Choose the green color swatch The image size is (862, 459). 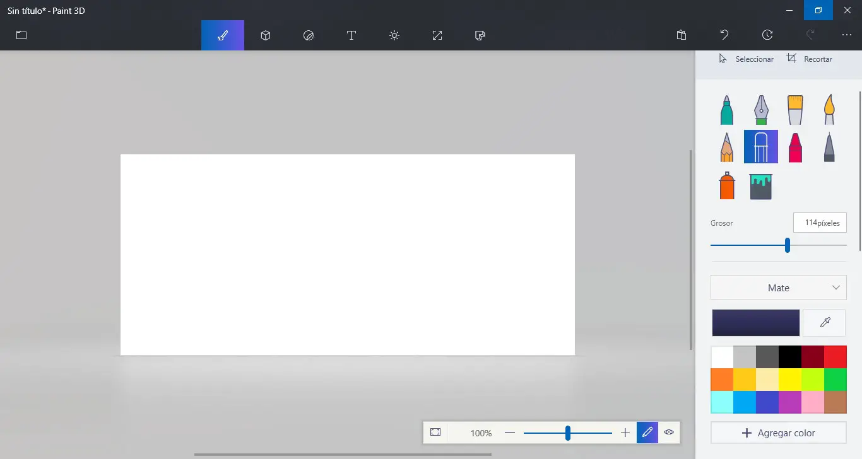point(835,380)
